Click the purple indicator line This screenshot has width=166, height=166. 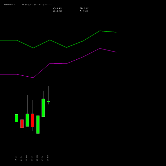(x=58, y=63)
